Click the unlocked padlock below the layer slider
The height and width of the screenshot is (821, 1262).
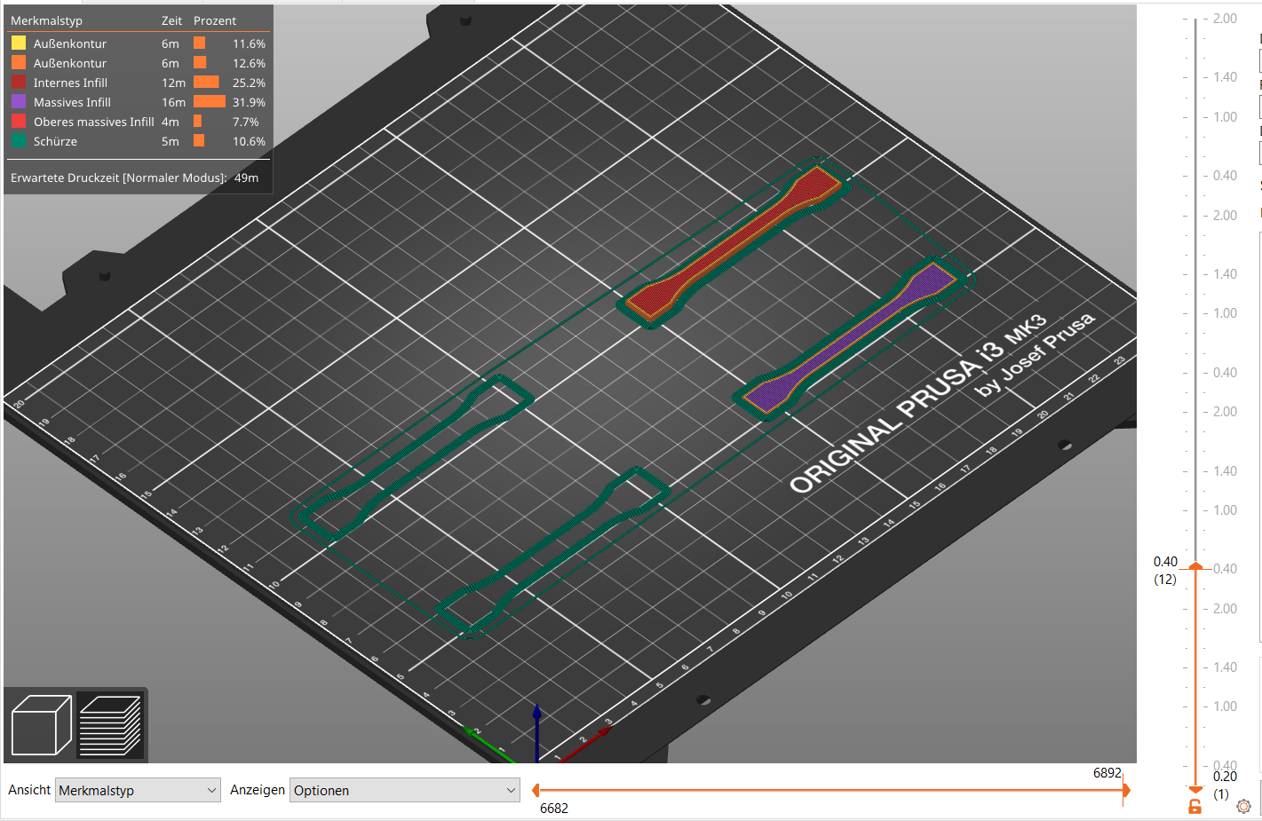tap(1196, 806)
